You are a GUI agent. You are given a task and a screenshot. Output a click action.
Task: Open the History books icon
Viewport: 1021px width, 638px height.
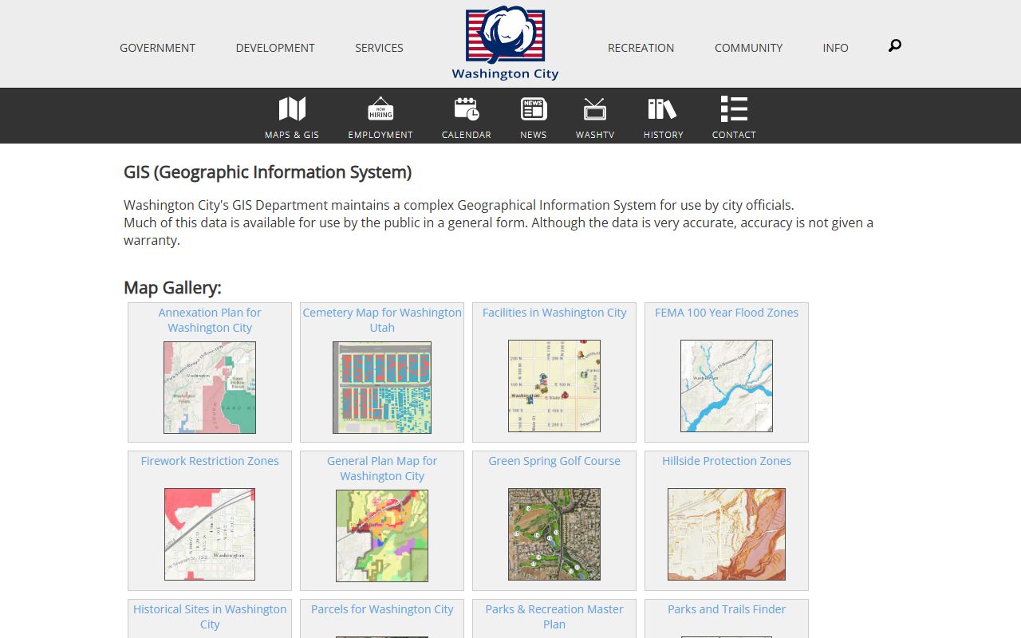tap(663, 109)
